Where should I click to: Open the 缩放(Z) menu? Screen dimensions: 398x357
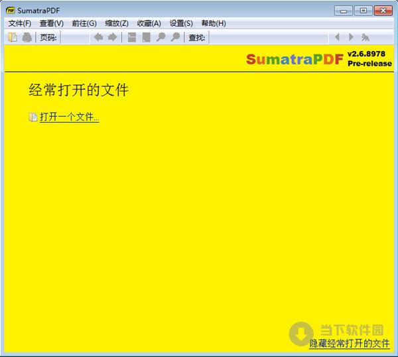117,24
